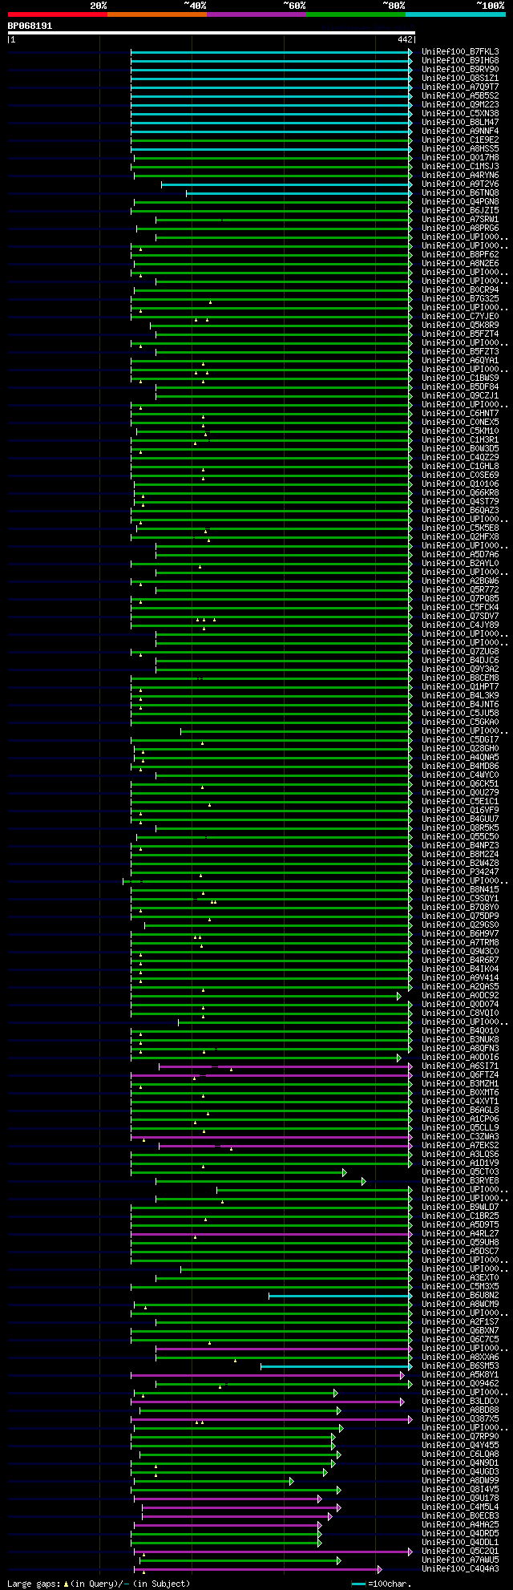Click the green ~80% identity legend segment
513x1590 pixels.
point(355,14)
